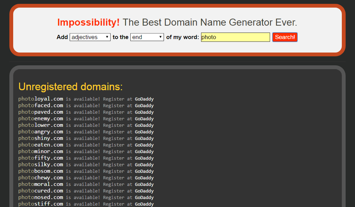Open the adjectives word-type dropdown
The height and width of the screenshot is (207, 355).
(x=90, y=37)
